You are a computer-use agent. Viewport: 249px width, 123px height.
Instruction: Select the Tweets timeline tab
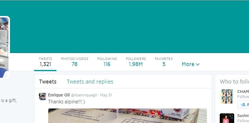(x=48, y=82)
